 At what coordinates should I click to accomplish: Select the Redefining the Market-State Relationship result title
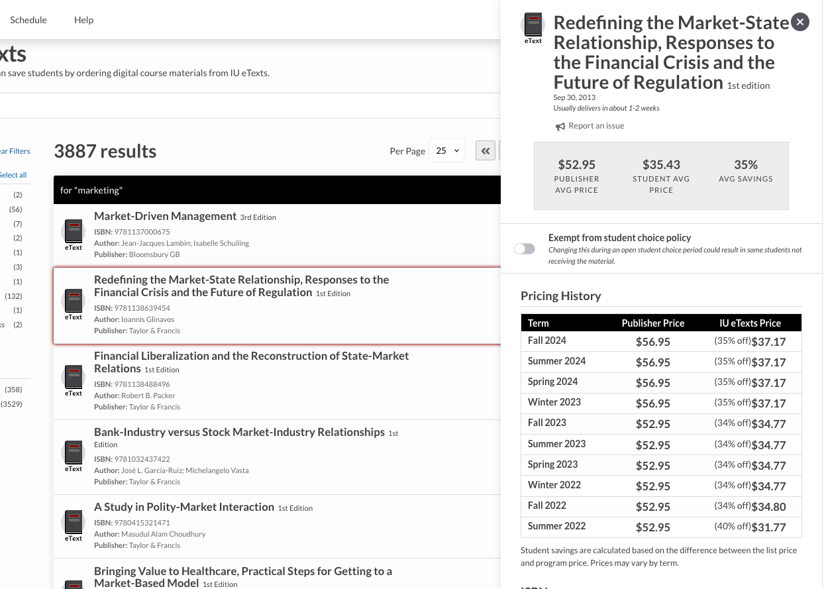coord(242,286)
